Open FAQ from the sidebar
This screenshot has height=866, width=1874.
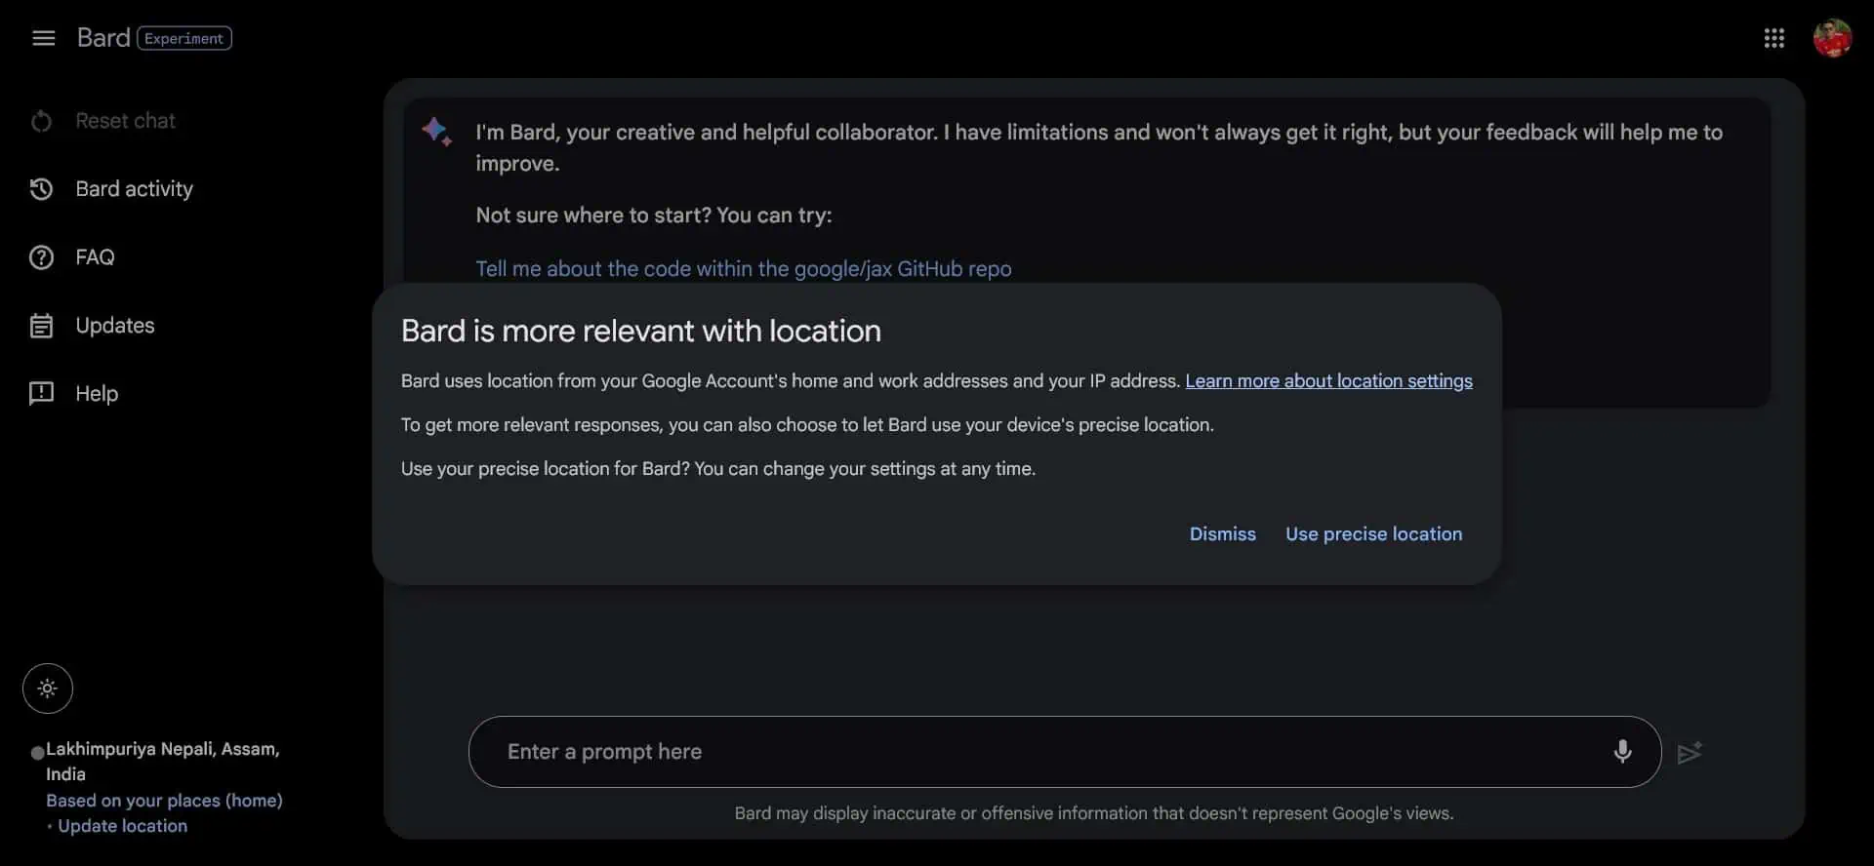click(x=96, y=257)
